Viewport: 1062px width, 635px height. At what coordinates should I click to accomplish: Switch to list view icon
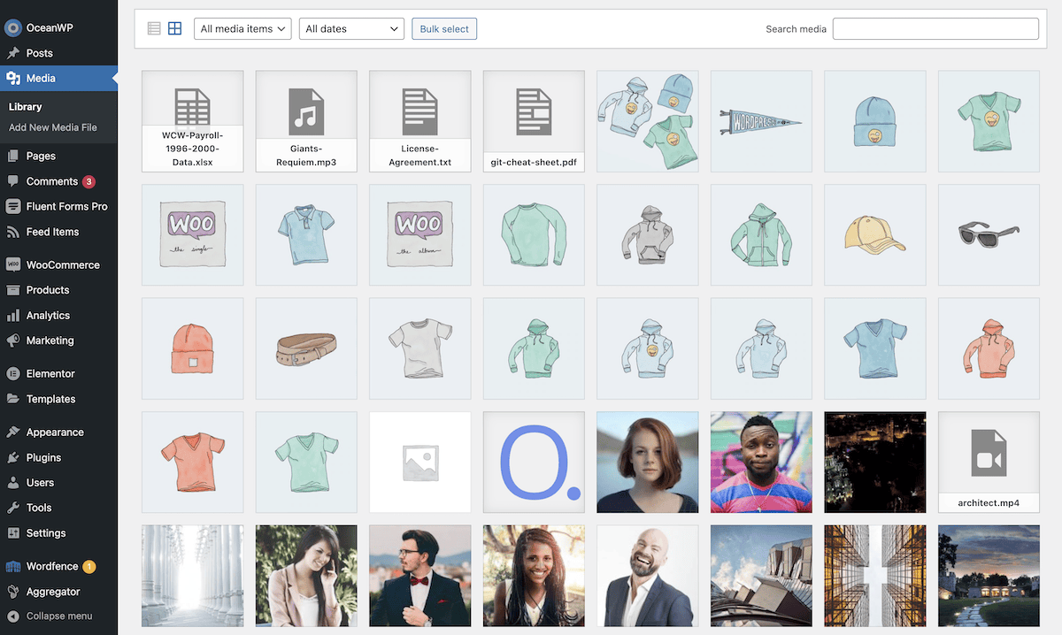click(x=154, y=28)
